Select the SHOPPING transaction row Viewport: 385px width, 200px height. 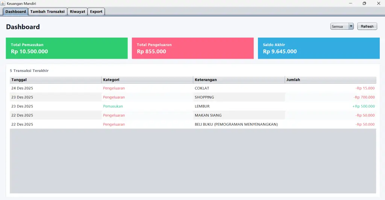click(192, 97)
